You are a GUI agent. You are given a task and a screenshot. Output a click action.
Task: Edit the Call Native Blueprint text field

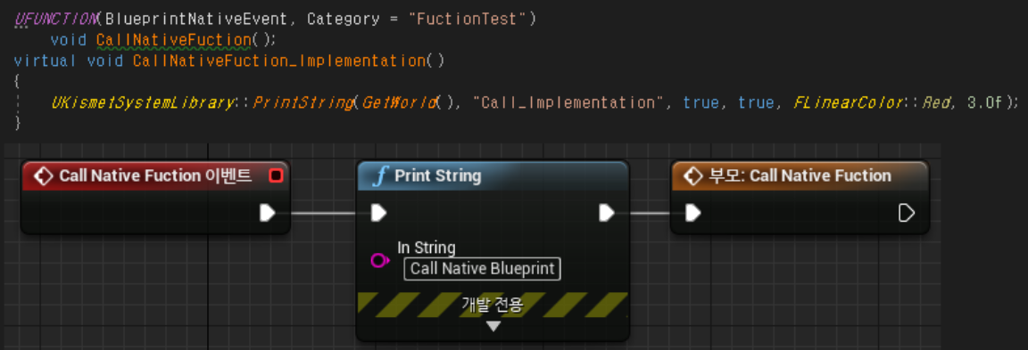click(x=483, y=269)
